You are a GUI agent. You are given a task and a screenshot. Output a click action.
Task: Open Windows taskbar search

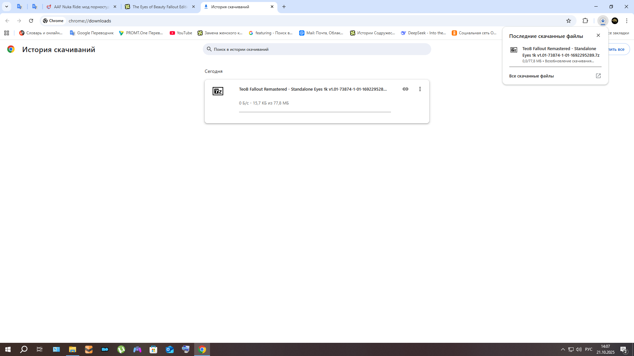[x=24, y=349]
